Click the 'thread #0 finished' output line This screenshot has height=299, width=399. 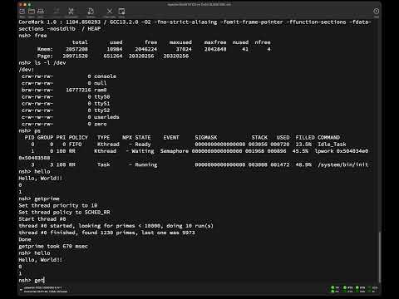pyautogui.click(x=106, y=233)
